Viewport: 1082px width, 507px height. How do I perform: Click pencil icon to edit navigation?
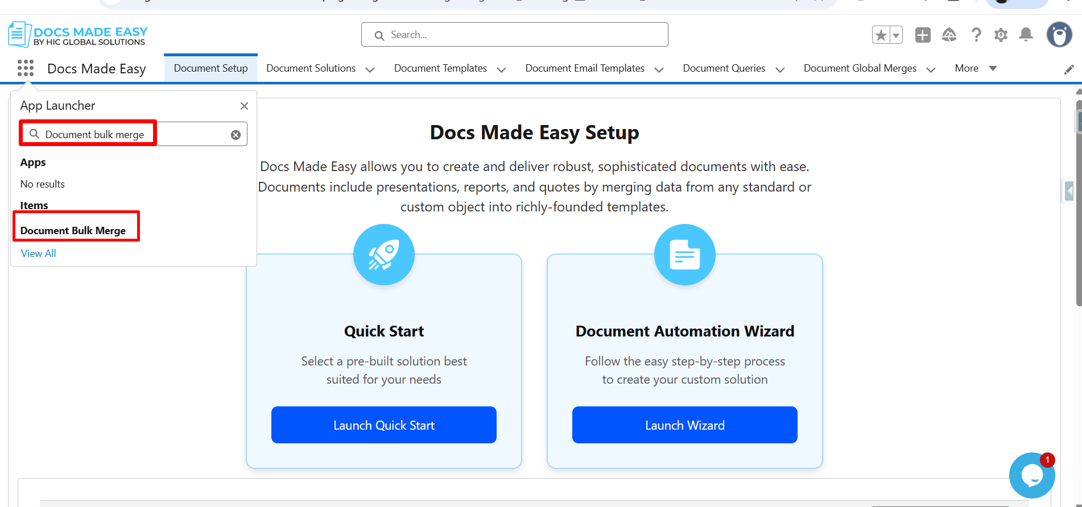(x=1069, y=69)
